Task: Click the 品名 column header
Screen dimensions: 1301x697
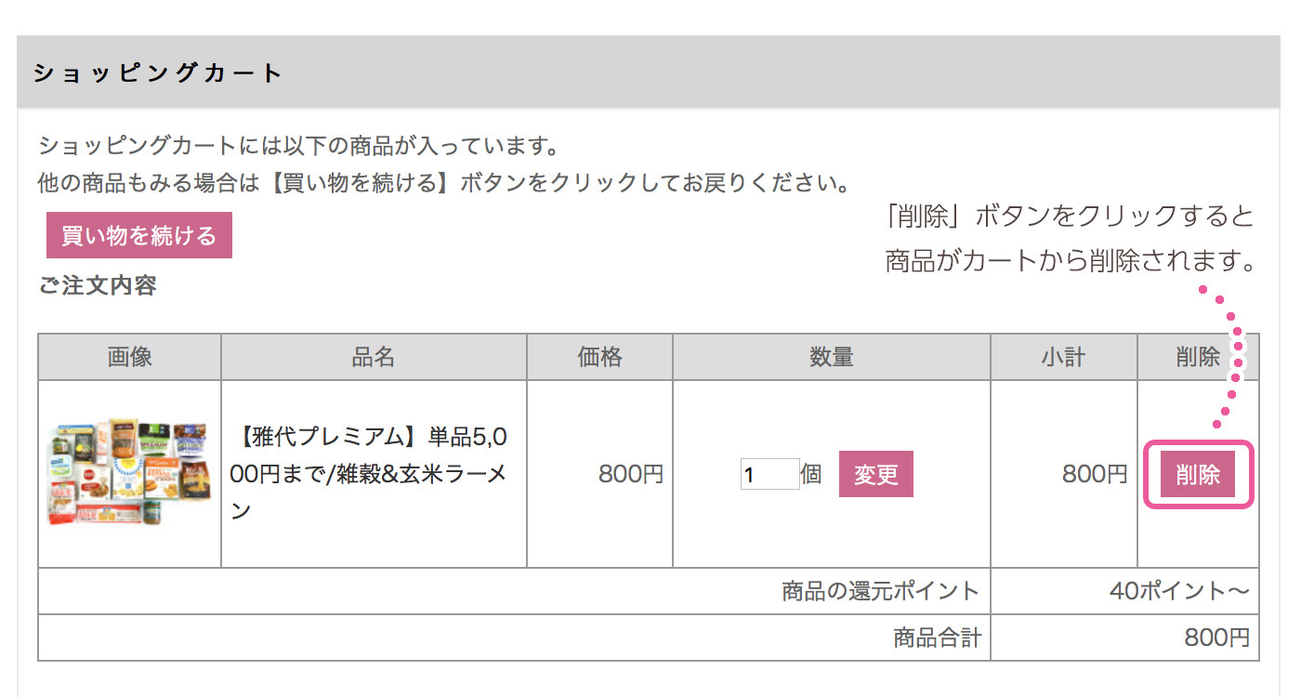Action: (374, 357)
